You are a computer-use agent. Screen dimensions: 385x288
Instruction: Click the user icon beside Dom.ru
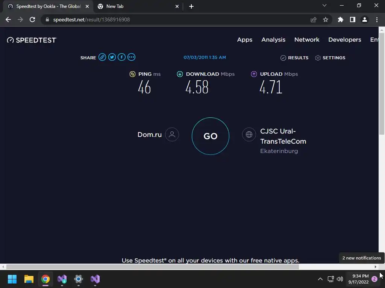172,135
